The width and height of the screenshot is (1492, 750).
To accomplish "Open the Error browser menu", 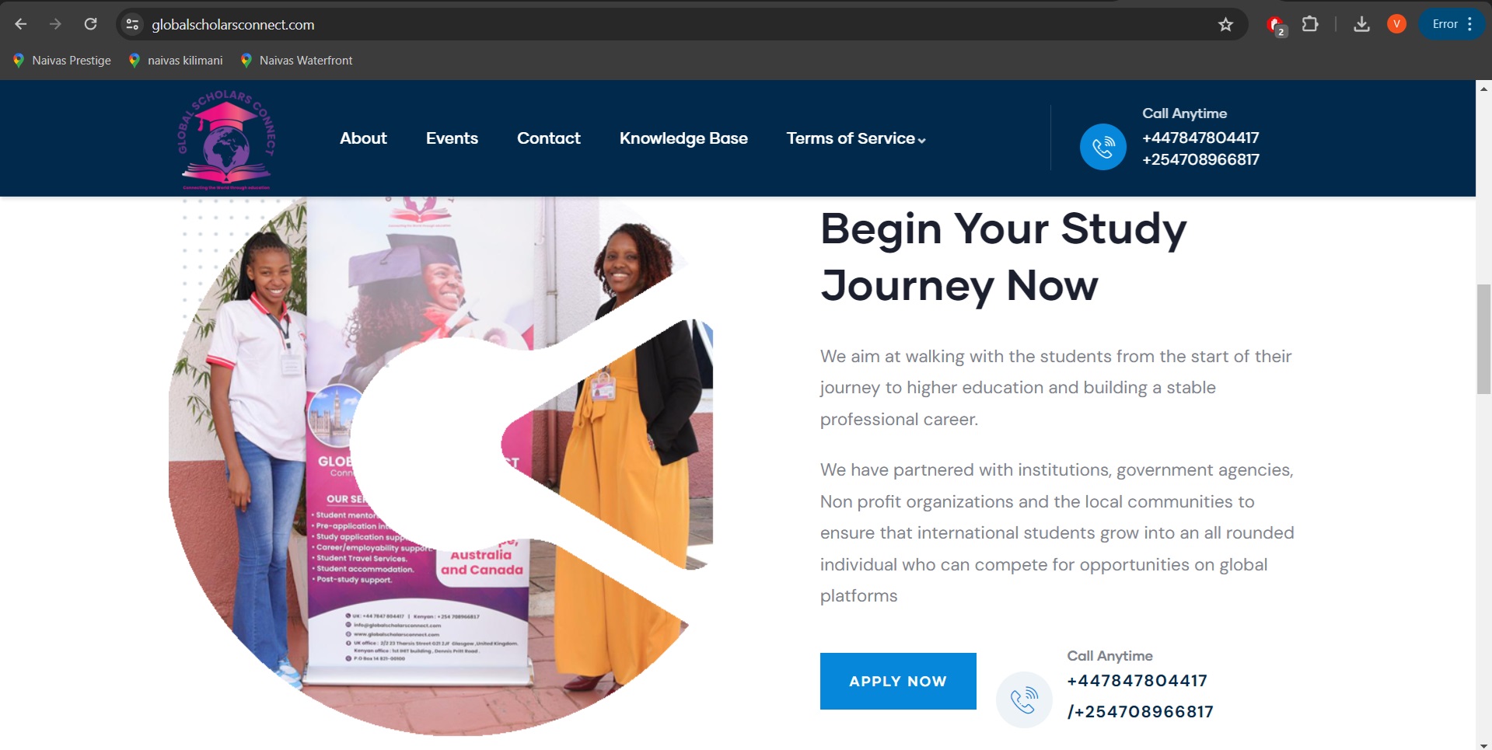I will click(1452, 24).
